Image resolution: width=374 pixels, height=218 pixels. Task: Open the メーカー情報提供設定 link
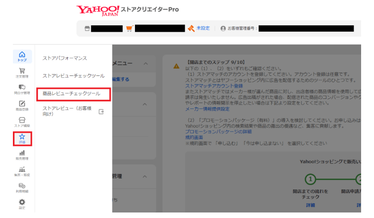(x=207, y=109)
